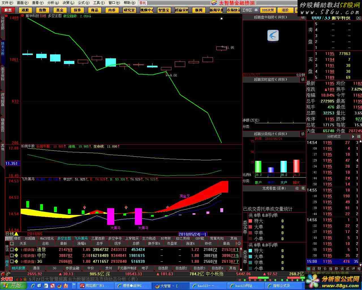Click the 委托 button in the menu bar

click(143, 3)
